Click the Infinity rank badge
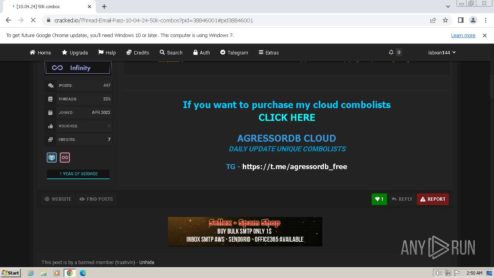This screenshot has height=278, width=494. coord(78,68)
